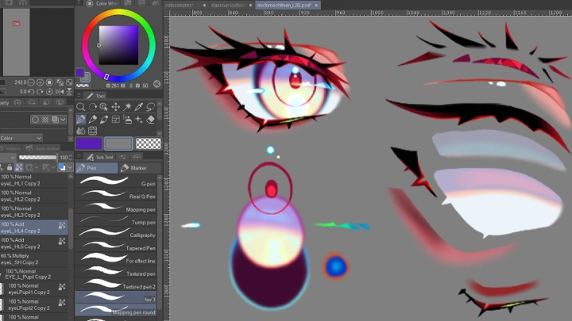Toggle lock layer padlock icon
The width and height of the screenshot is (572, 321).
click(10, 167)
